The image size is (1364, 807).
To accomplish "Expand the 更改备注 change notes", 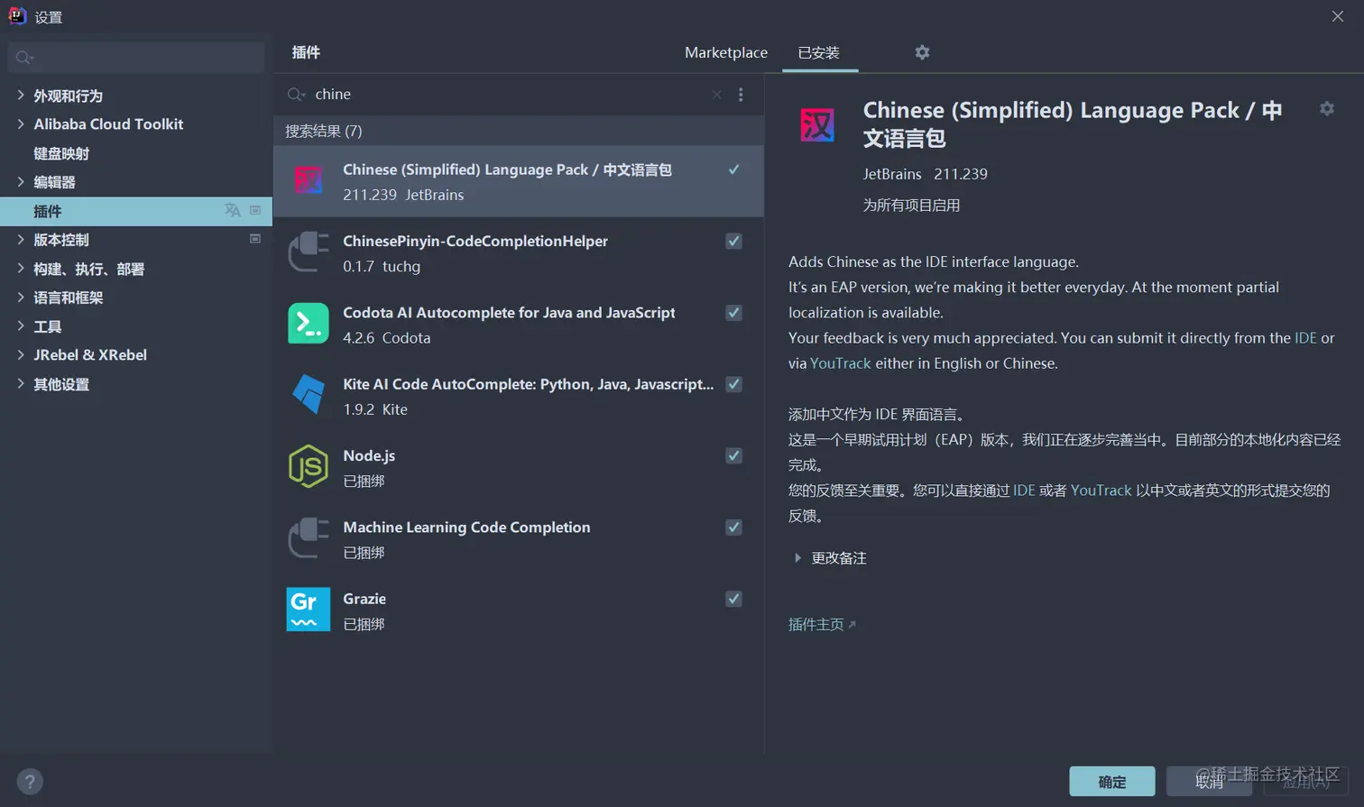I will tap(797, 558).
